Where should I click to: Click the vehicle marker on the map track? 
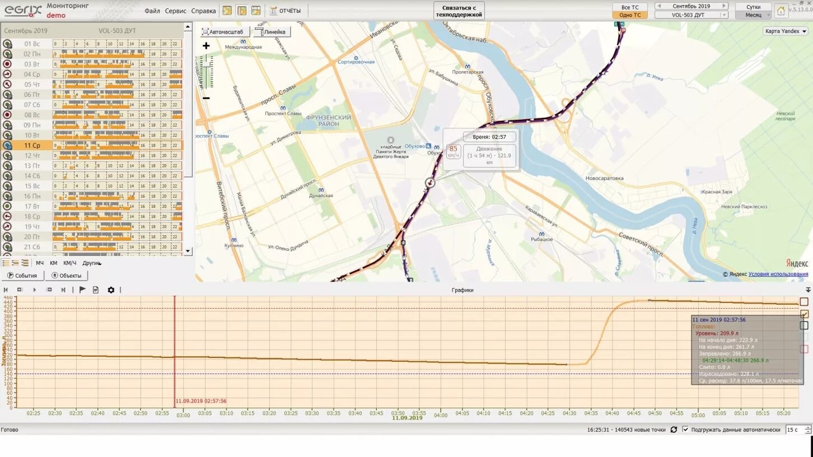430,183
